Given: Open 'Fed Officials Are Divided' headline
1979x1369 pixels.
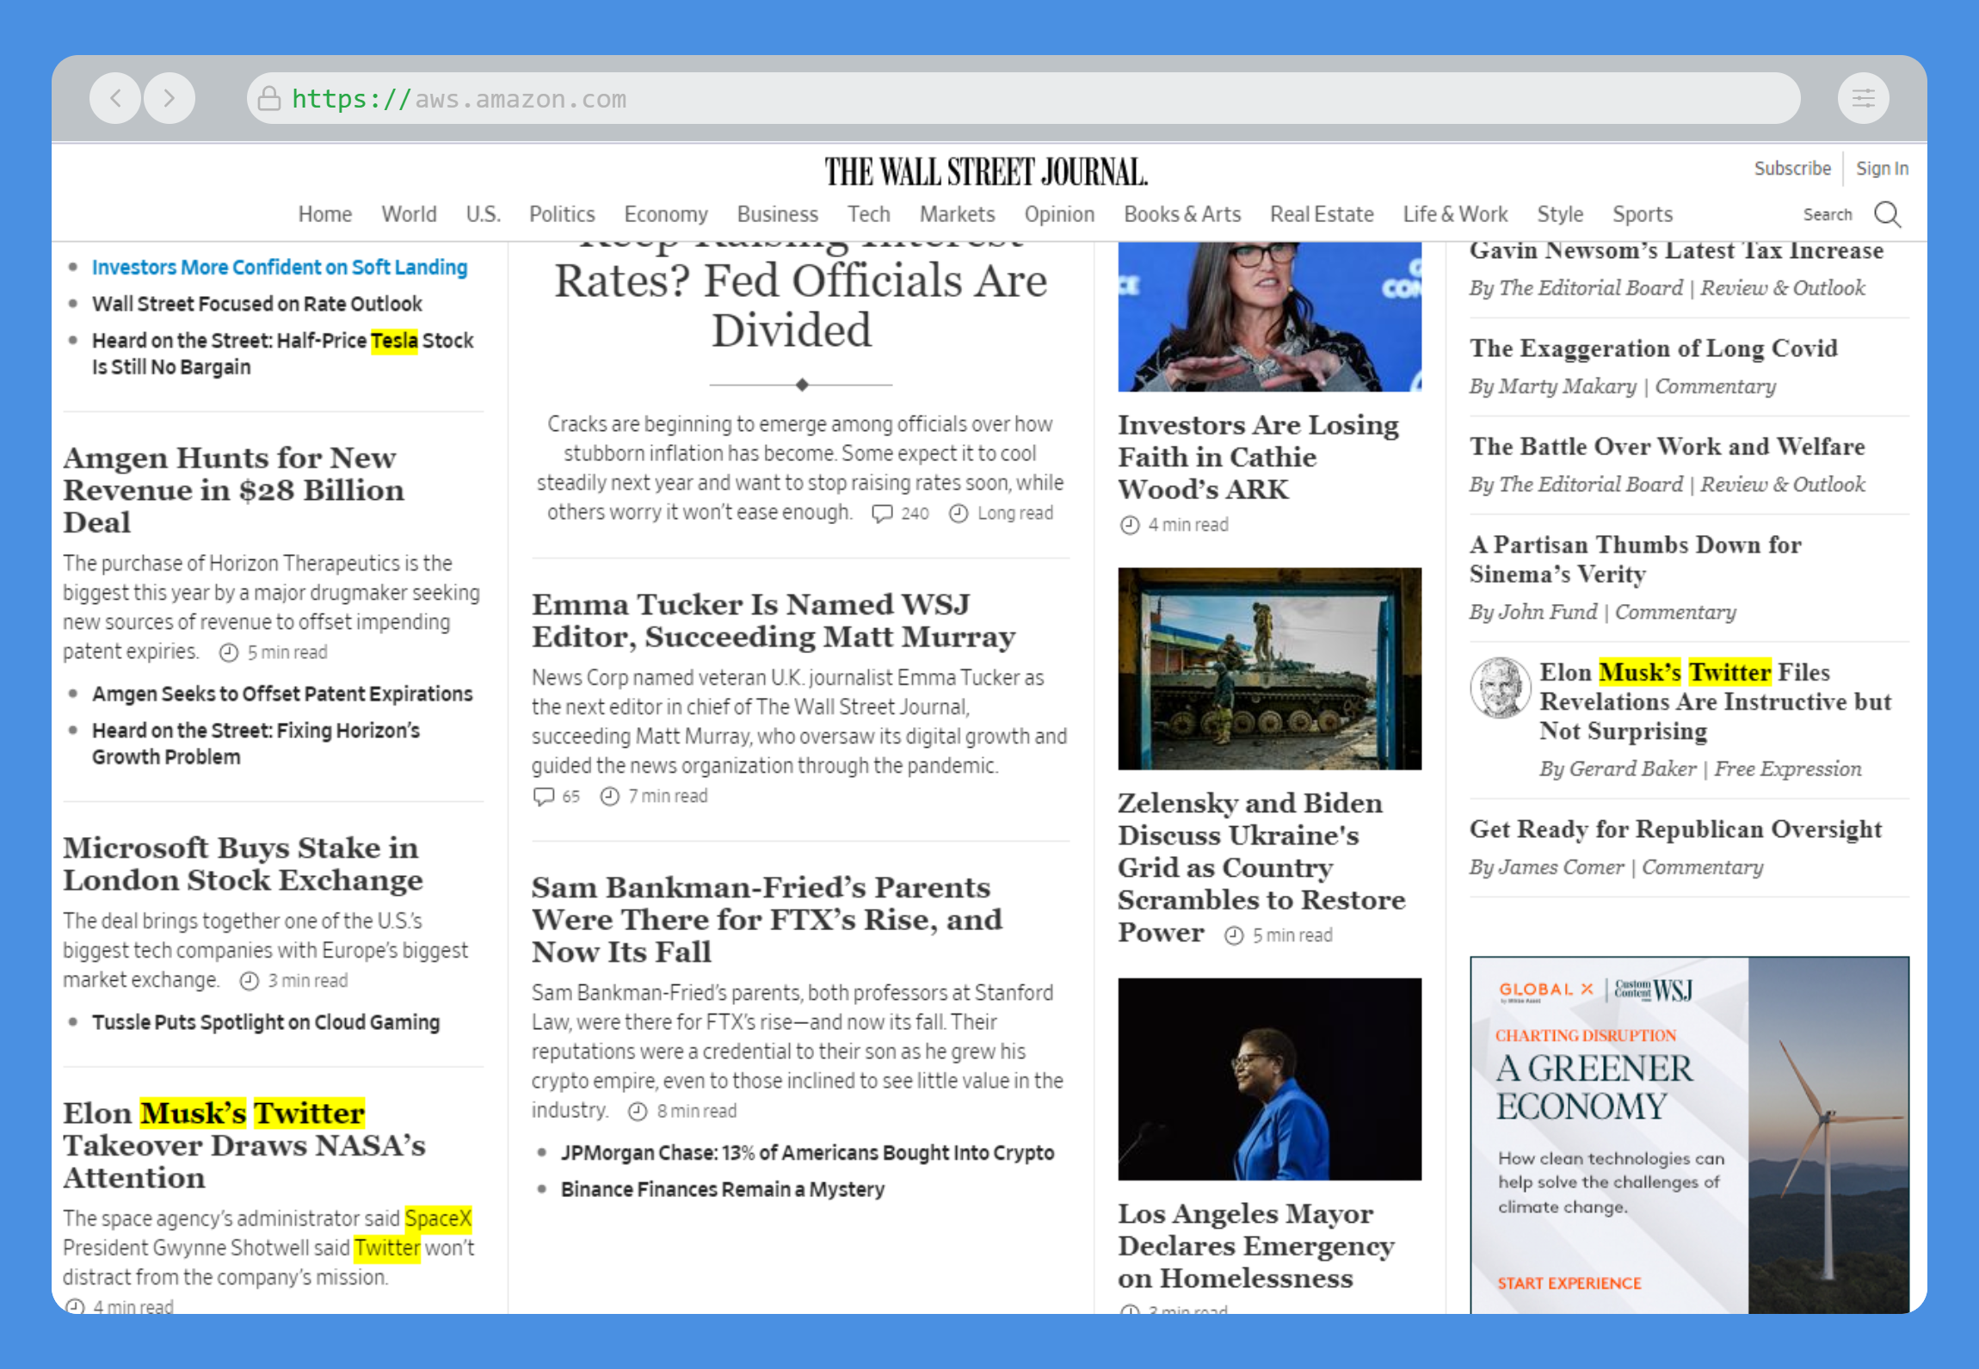Looking at the screenshot, I should 800,297.
